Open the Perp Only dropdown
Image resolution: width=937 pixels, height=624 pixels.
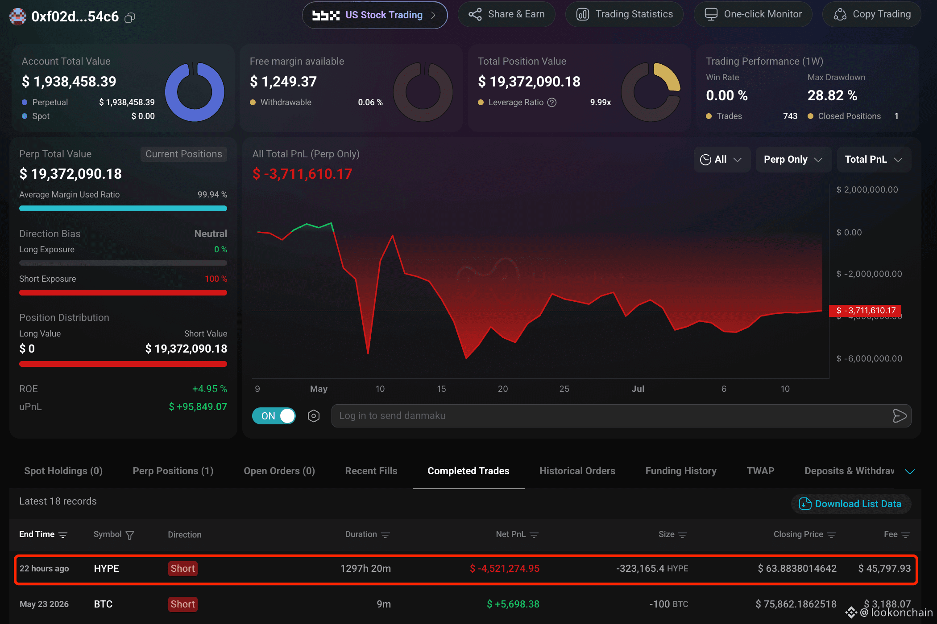793,160
